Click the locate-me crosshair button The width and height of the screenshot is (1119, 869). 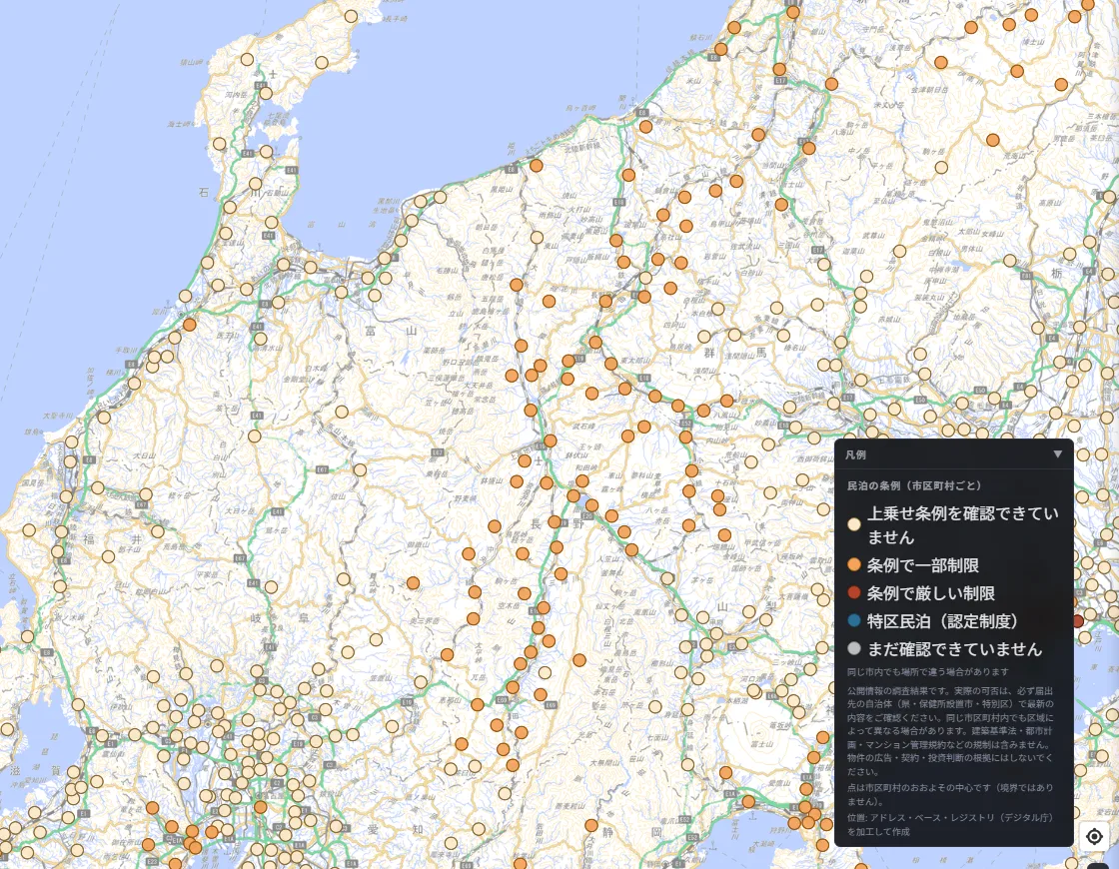pos(1094,836)
